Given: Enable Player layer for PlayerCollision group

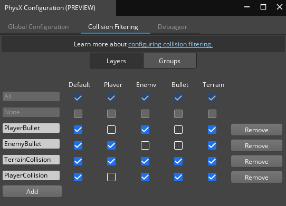Looking at the screenshot, I should click(x=111, y=177).
